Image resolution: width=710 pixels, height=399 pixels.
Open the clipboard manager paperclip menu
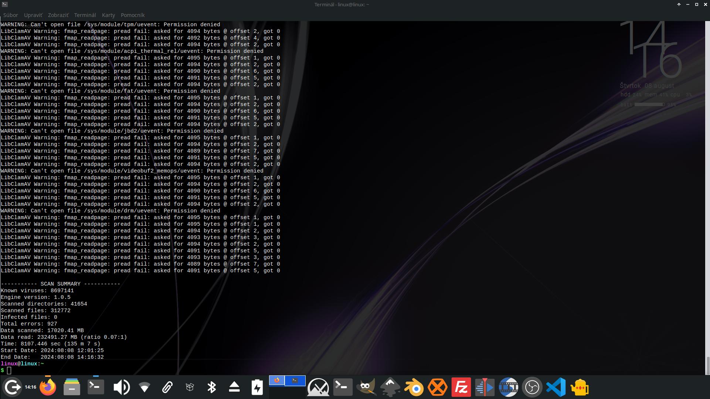(x=167, y=387)
